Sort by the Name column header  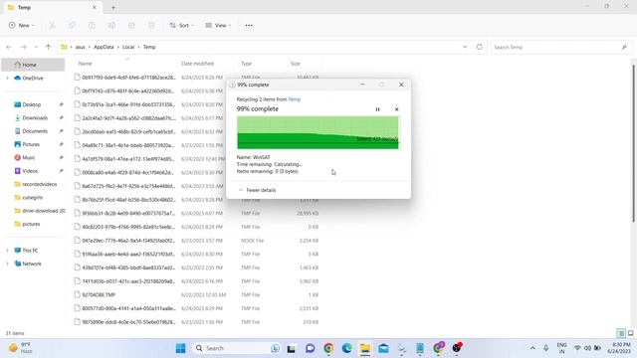click(86, 64)
